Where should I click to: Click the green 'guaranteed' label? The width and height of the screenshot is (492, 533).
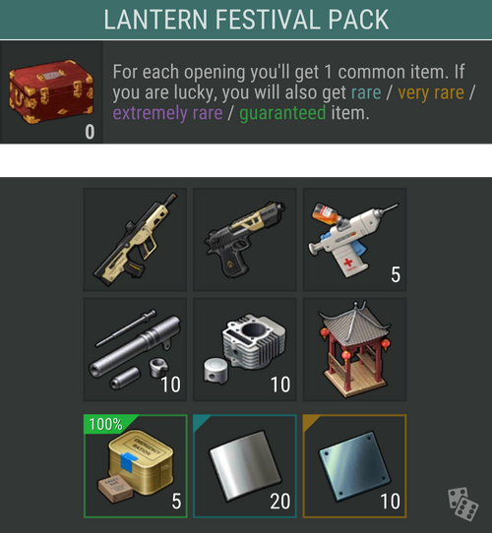point(282,113)
